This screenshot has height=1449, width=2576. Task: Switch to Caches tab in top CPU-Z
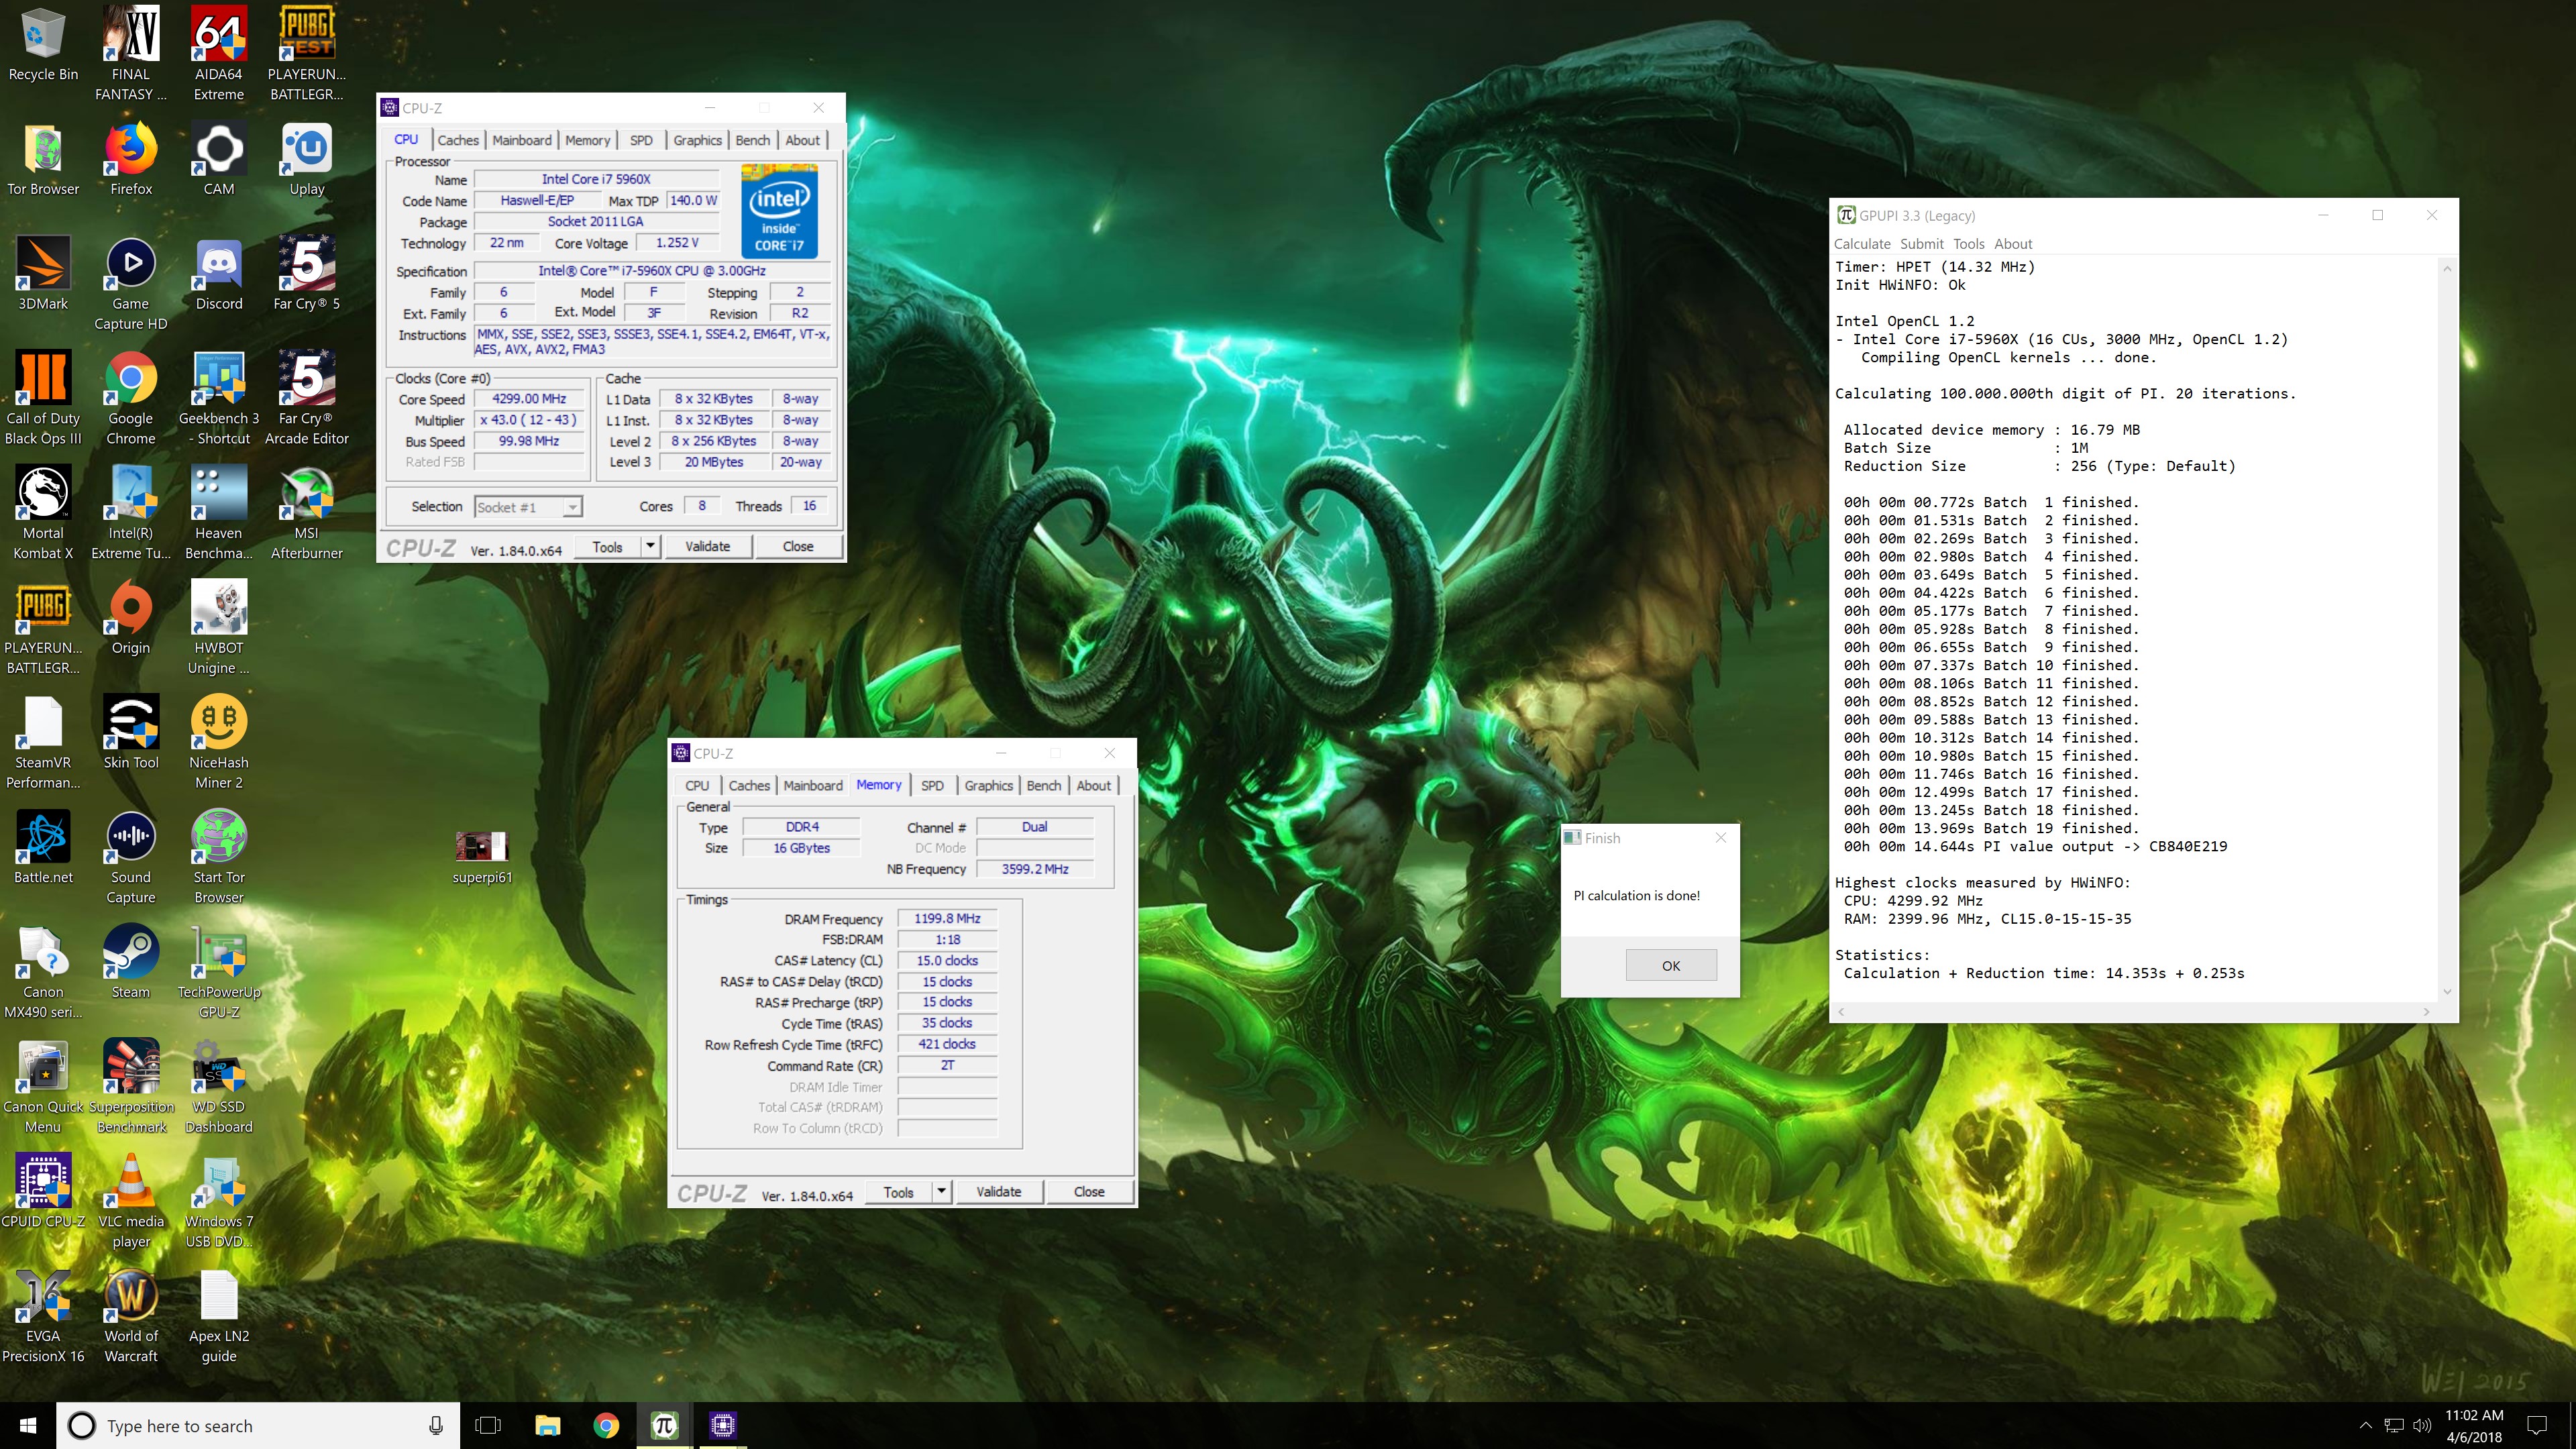coord(458,140)
